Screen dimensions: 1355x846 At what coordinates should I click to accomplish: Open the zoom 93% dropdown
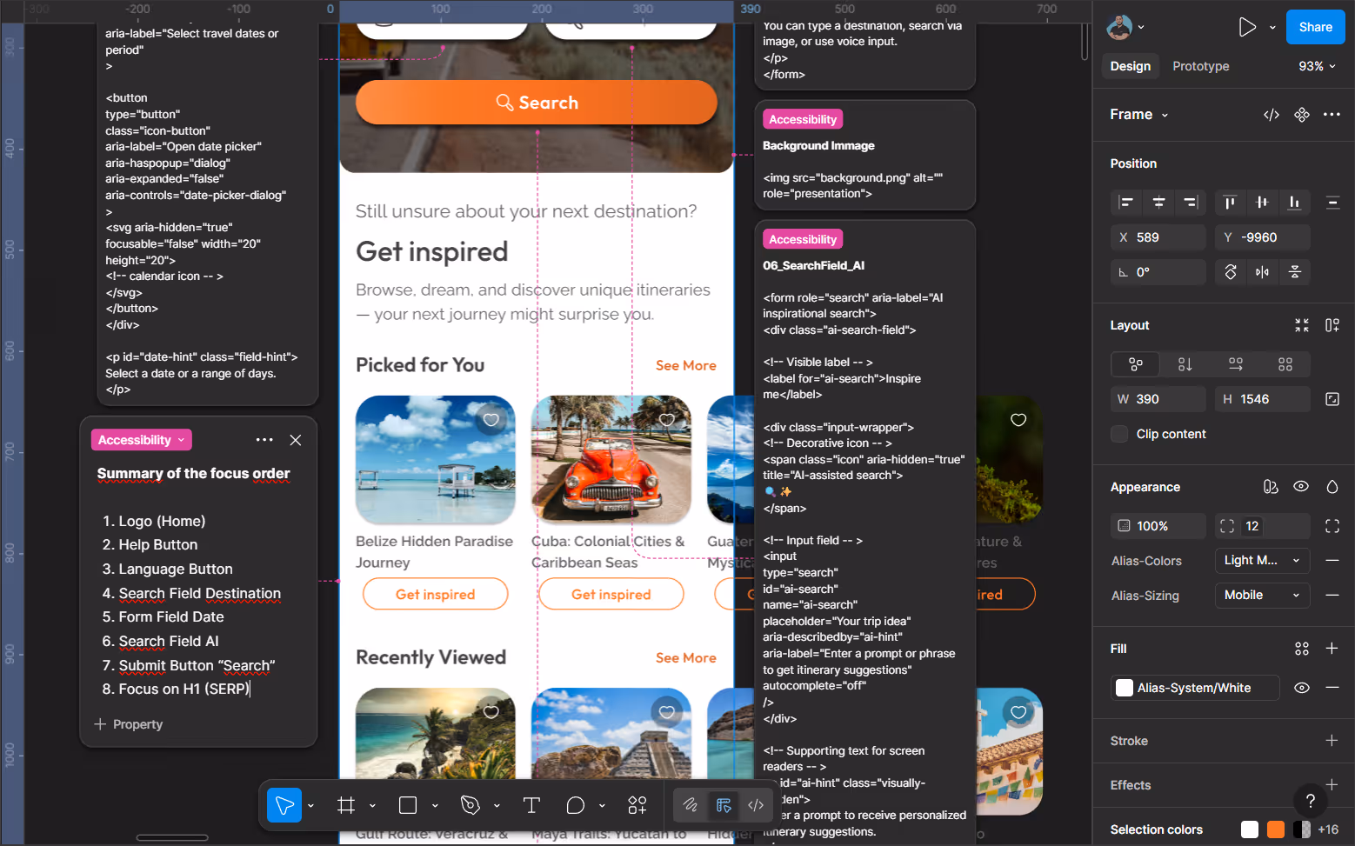[x=1318, y=66]
